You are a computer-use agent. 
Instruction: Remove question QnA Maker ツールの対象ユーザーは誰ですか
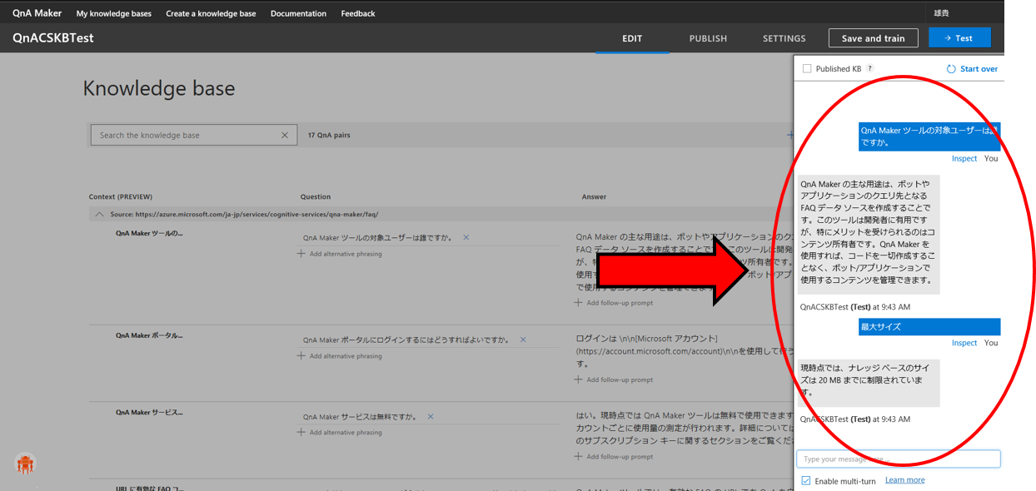(466, 237)
